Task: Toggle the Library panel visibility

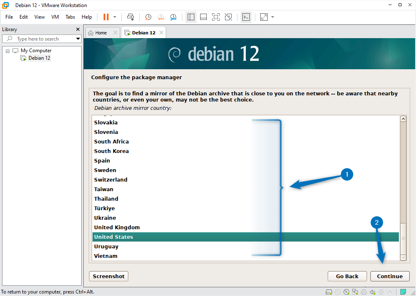Action: tap(191, 17)
